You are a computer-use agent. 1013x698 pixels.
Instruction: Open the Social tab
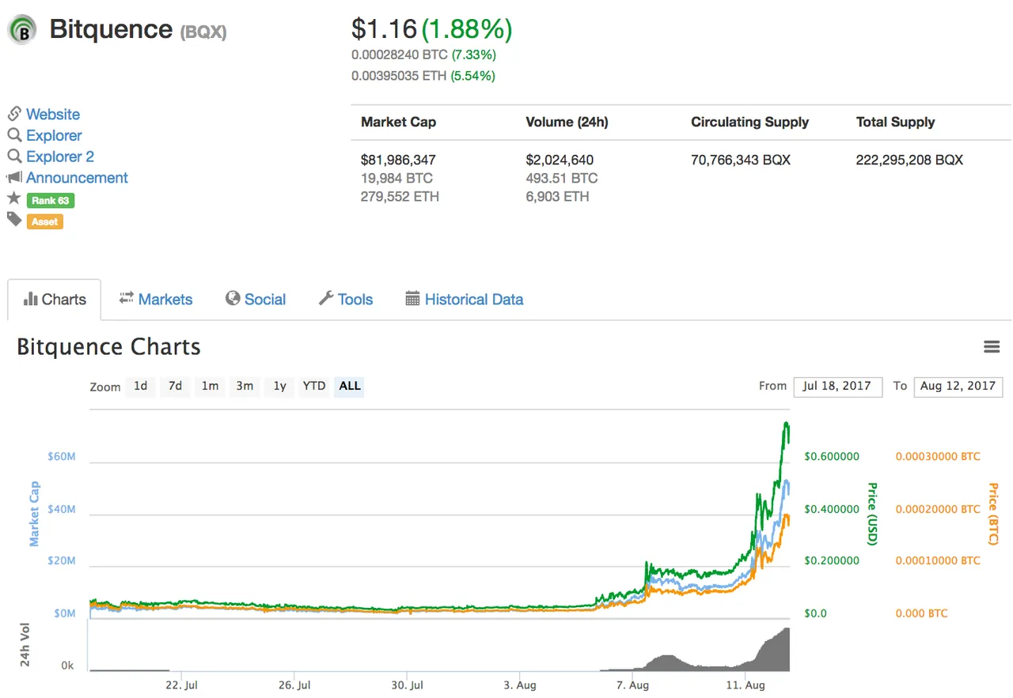pos(255,300)
